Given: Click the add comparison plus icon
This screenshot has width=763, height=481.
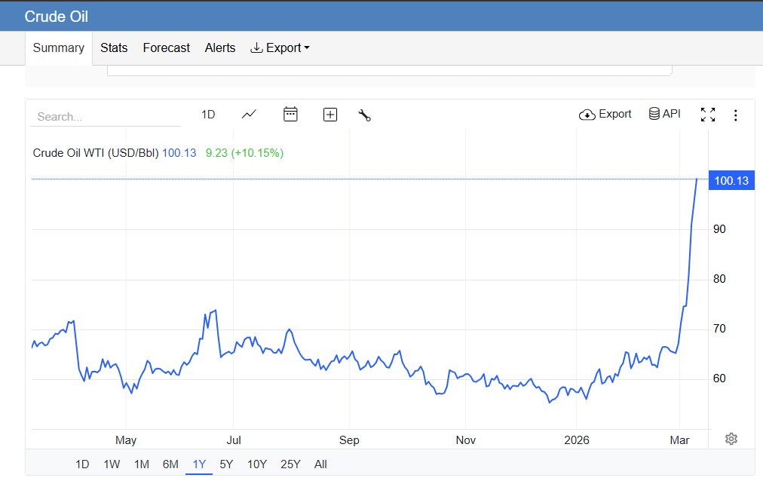Looking at the screenshot, I should click(x=329, y=115).
